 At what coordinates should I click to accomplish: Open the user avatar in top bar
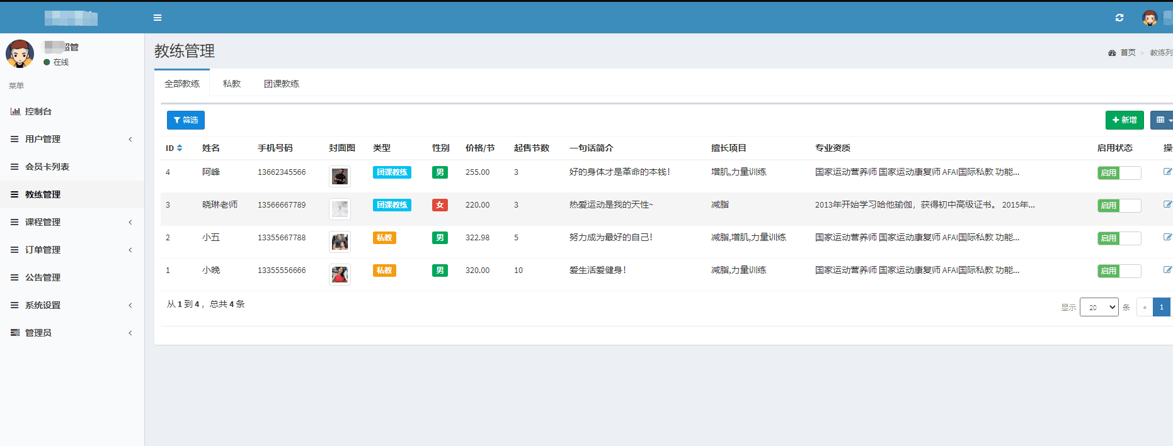(1150, 18)
